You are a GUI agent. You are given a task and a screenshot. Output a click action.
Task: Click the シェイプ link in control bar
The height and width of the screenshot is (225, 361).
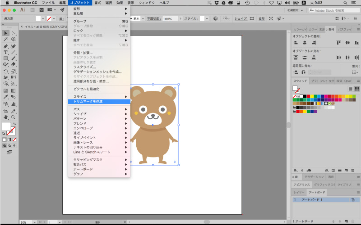[241, 19]
